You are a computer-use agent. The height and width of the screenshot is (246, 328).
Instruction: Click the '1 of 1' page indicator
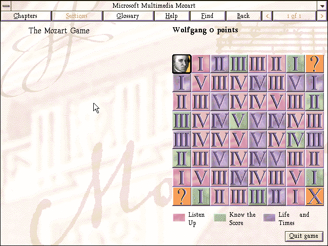294,16
